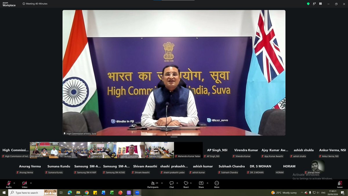Screen dimensions: 348x196
Task: Change view layout with the grid icon
Action: [320, 4]
